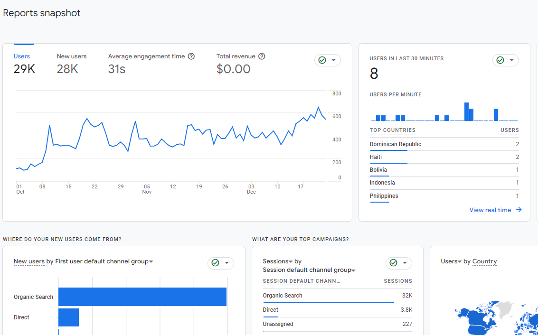The width and height of the screenshot is (538, 335).
Task: Open dropdown arrow on Users overview card status
Action: 333,60
